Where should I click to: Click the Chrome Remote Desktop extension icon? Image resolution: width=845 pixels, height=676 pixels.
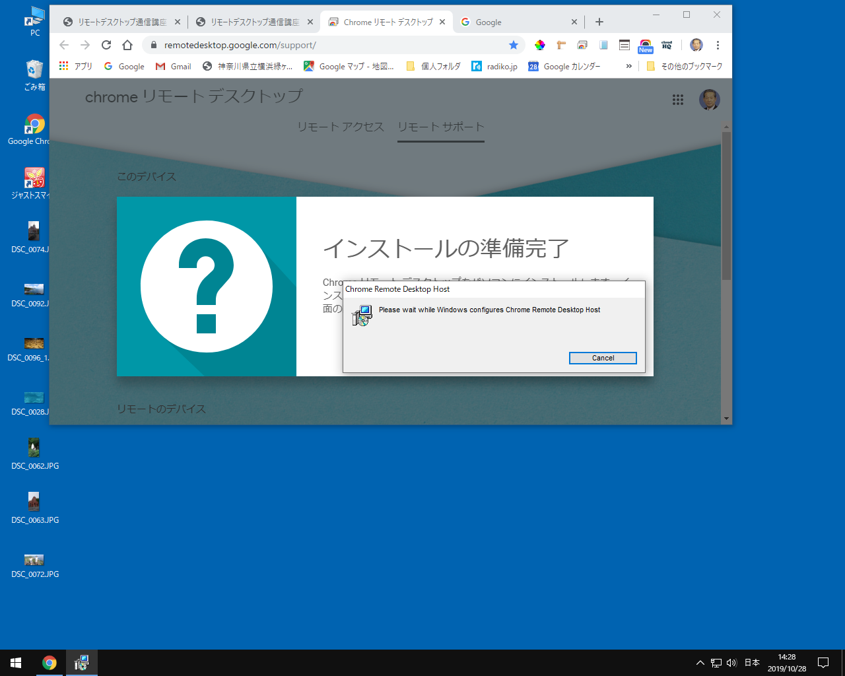pos(582,45)
